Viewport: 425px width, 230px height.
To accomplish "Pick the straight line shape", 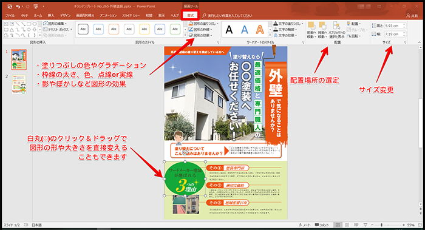I will (18, 24).
